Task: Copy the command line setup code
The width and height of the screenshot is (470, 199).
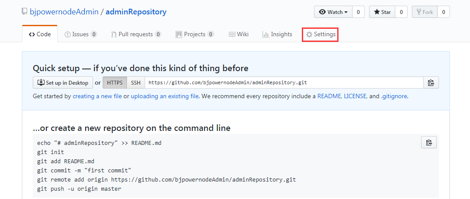Action: point(429,143)
